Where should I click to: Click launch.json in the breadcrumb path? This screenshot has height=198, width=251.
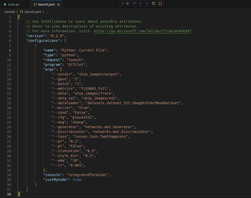pos(32,12)
